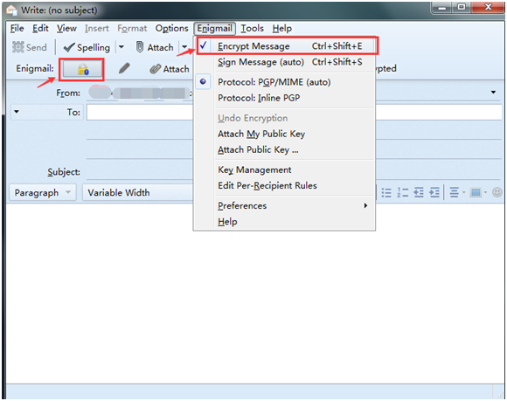This screenshot has height=401, width=507.
Task: Click the Send toolbar button
Action: point(30,47)
